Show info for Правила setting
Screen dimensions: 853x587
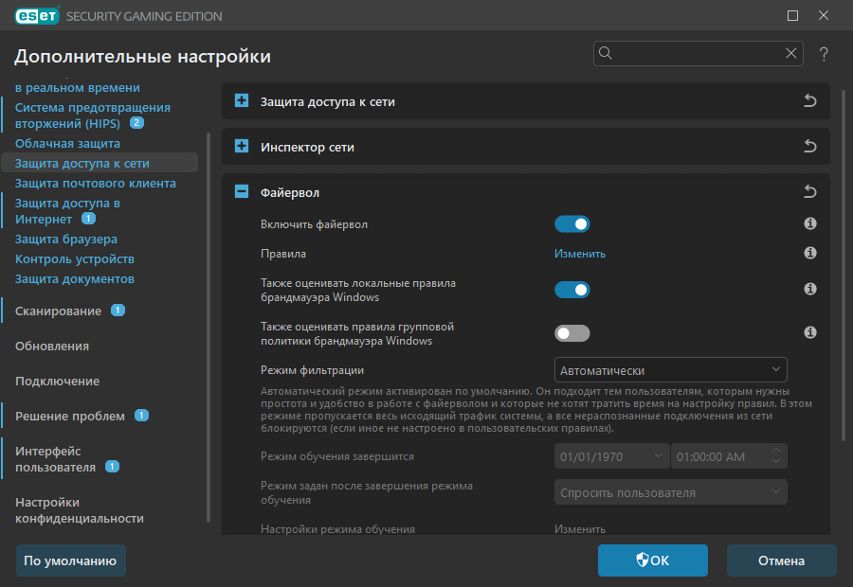(x=810, y=253)
